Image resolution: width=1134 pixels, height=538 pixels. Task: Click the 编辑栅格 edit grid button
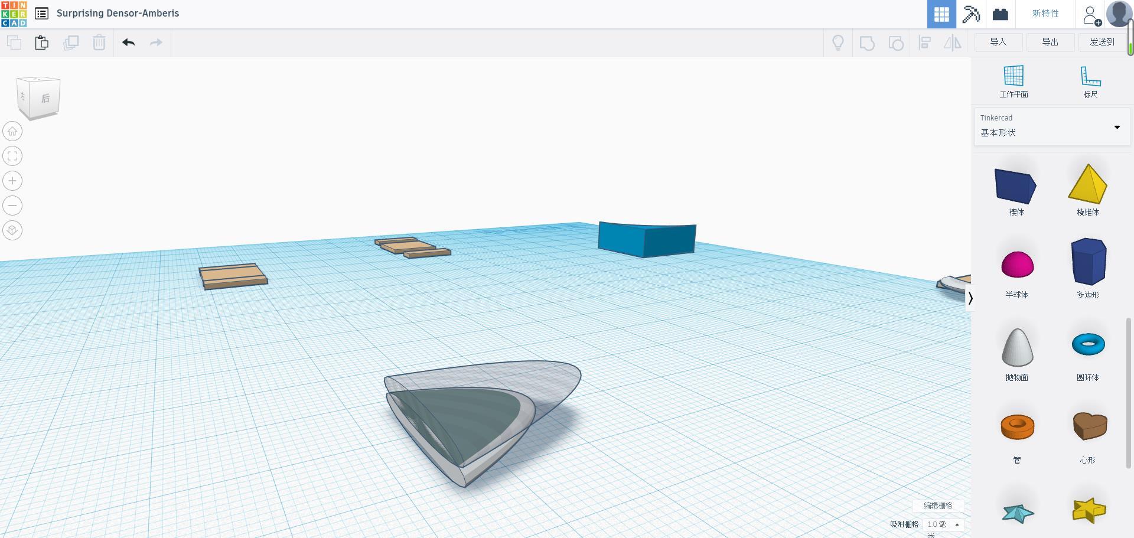point(938,506)
